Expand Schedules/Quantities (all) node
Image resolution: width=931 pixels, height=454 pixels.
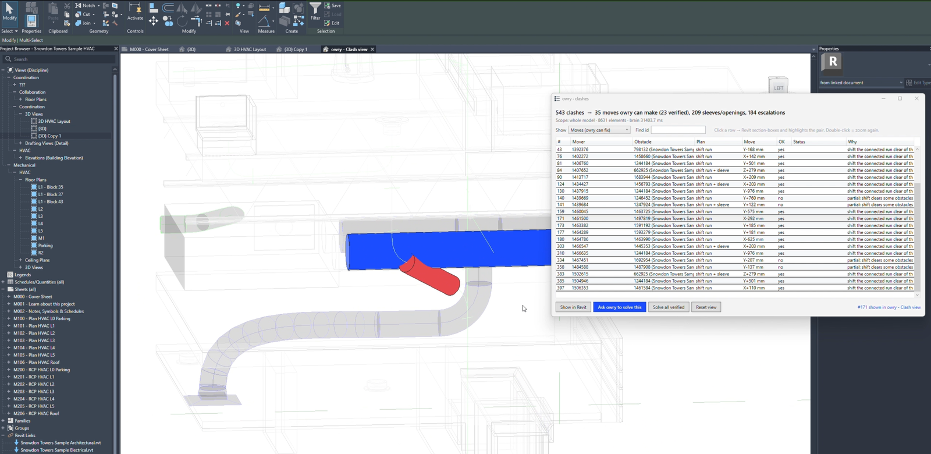pos(3,282)
